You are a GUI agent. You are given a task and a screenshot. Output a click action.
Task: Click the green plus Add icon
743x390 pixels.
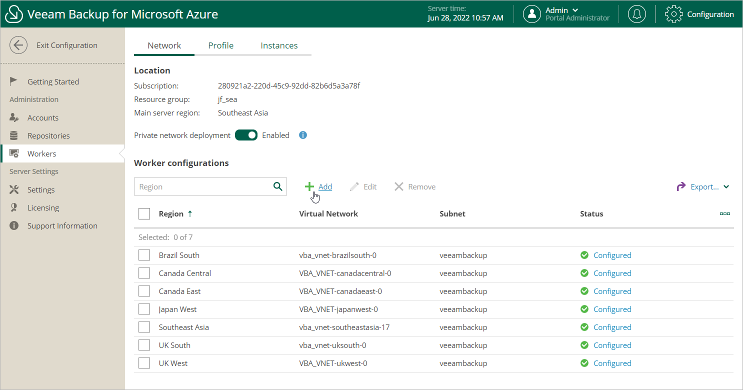(x=309, y=186)
